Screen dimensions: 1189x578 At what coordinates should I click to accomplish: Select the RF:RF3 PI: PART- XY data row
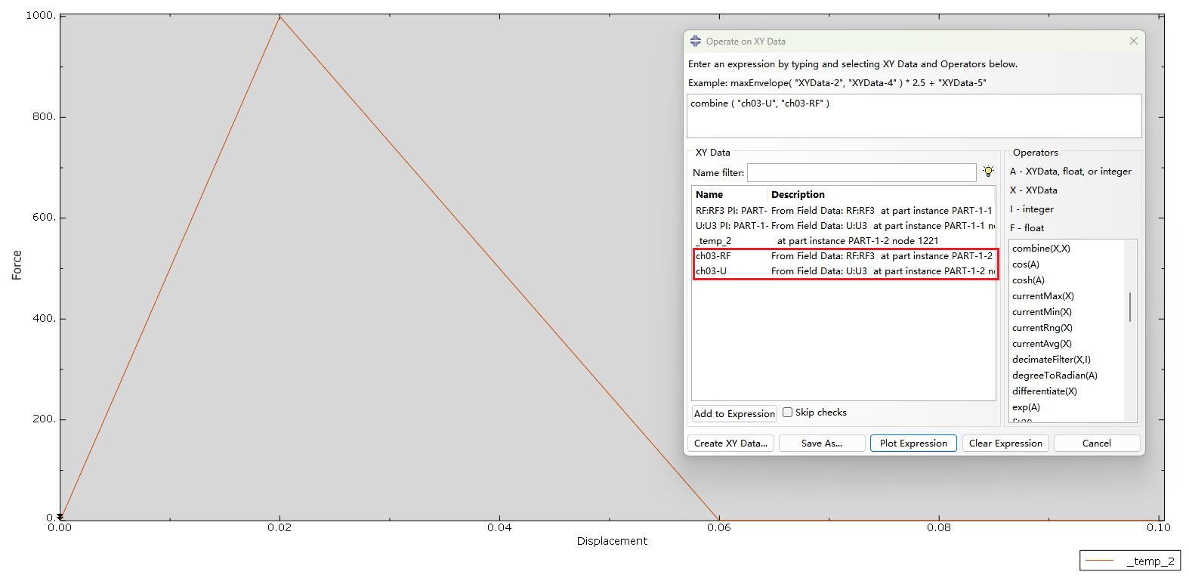pos(844,211)
